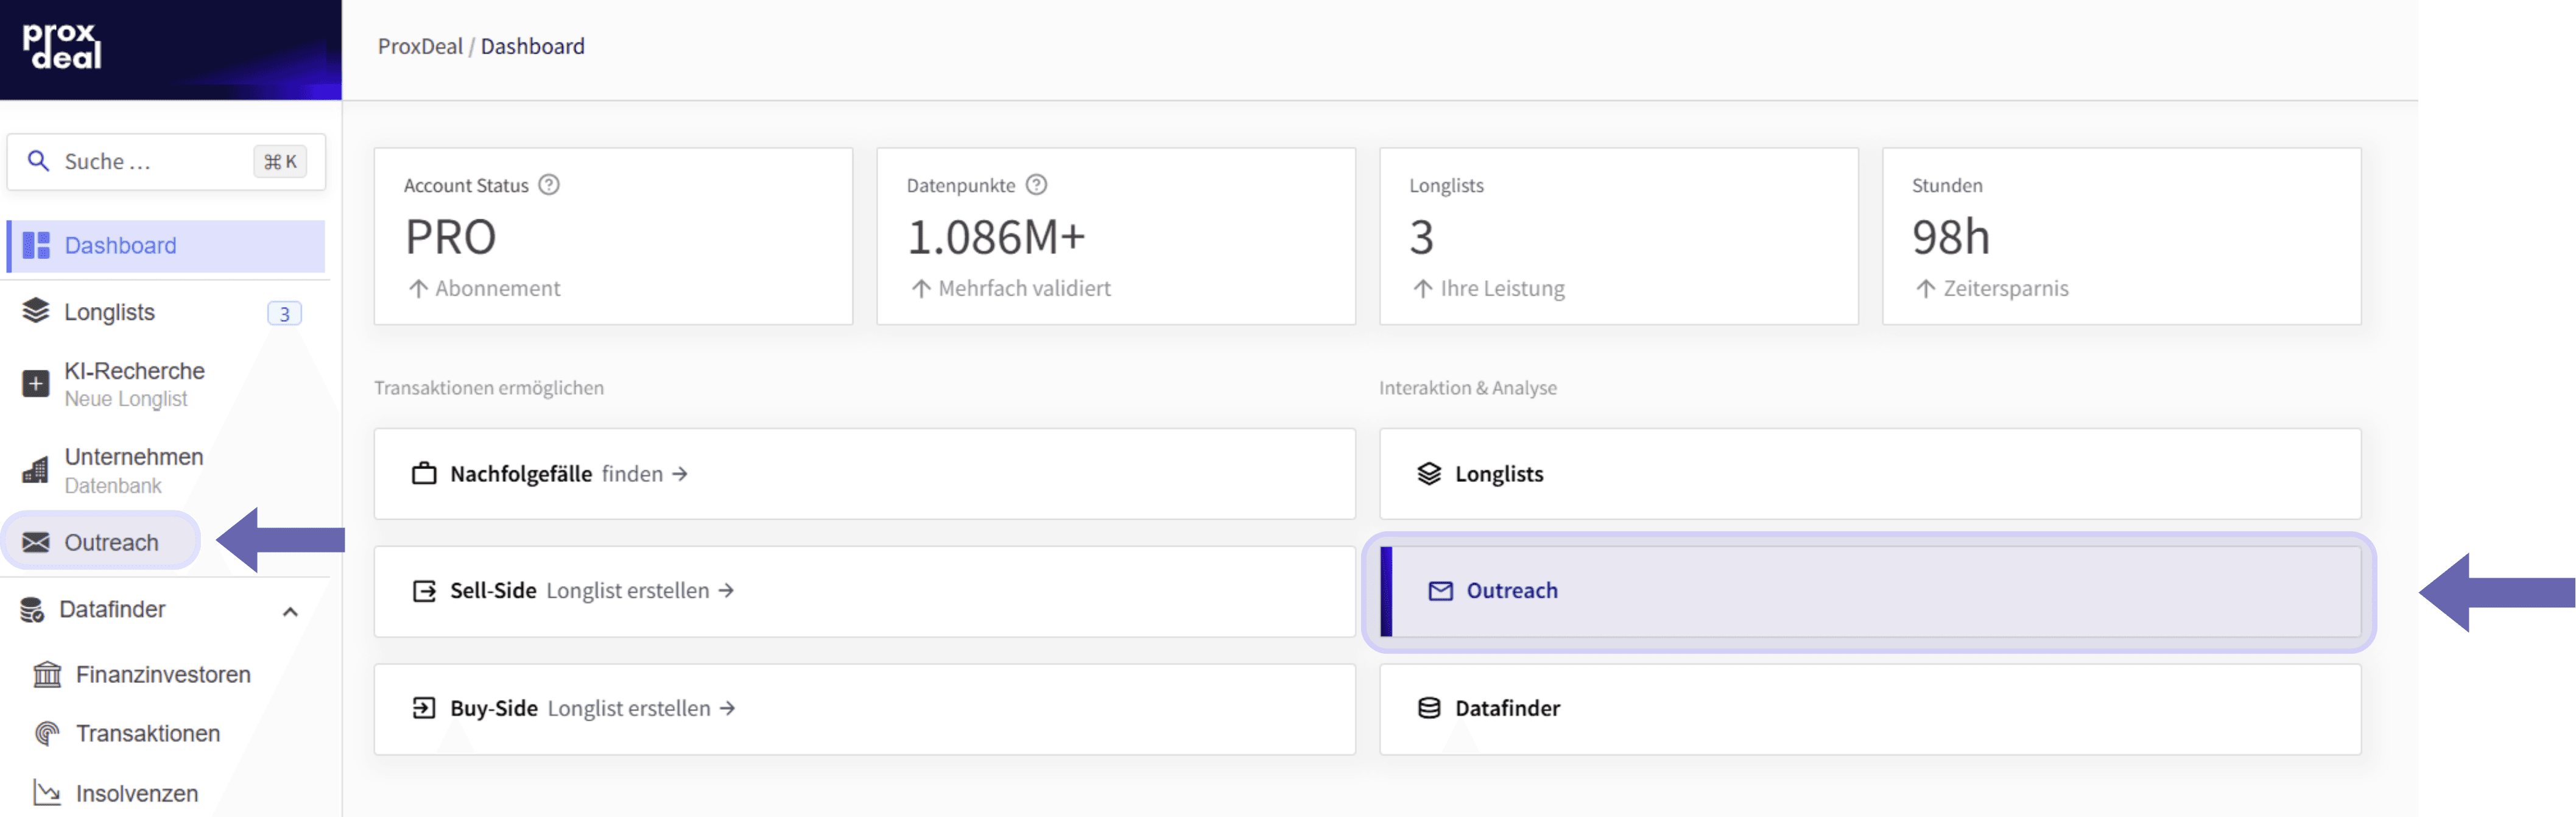Image resolution: width=2576 pixels, height=817 pixels.
Task: Open Datafinder in the sidebar
Action: tap(112, 610)
